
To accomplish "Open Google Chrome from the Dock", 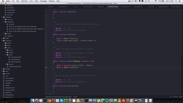I will click(x=49, y=100).
